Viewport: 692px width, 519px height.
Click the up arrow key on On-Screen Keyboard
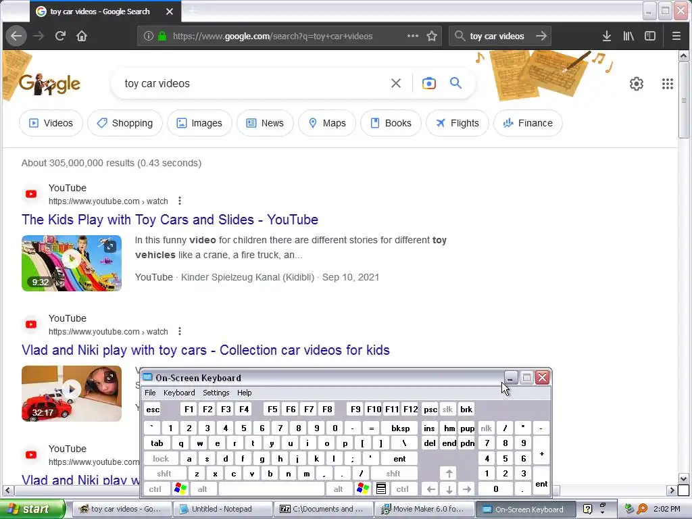pos(449,474)
